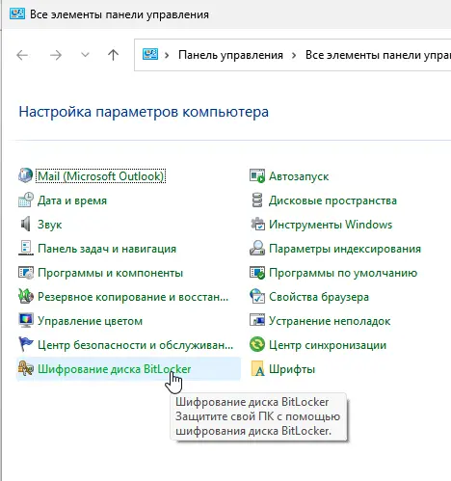
Task: Navigate back with the left arrow button
Action: [22, 55]
